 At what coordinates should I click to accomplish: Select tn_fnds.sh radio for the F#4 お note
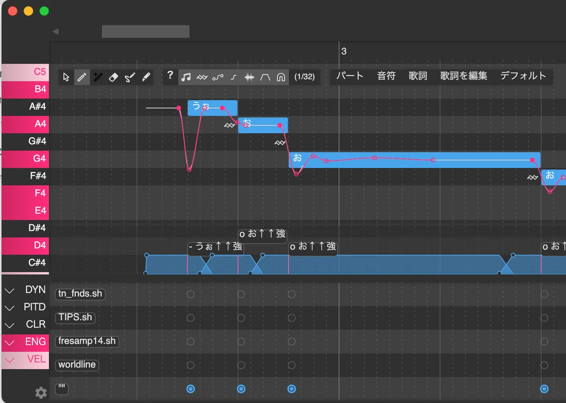coord(544,294)
